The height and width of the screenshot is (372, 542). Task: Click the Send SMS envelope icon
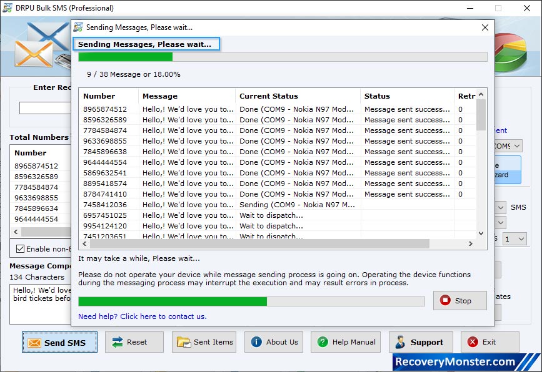point(36,342)
